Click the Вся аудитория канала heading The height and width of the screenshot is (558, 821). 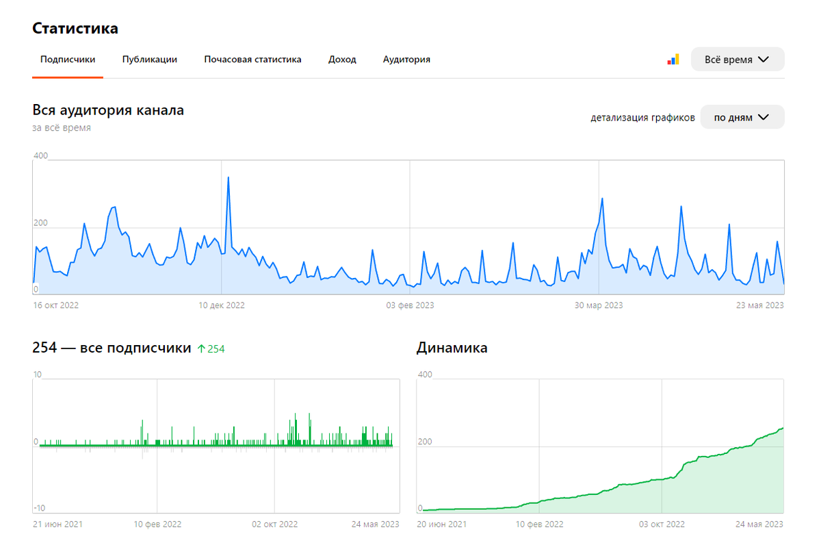pyautogui.click(x=109, y=110)
